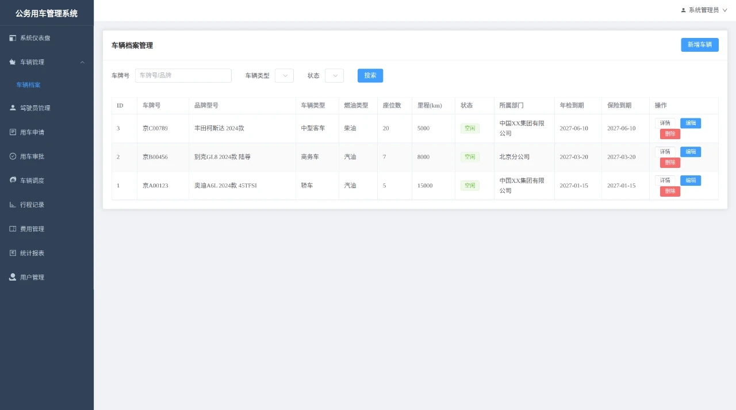Click the 用车申请 form icon
Image resolution: width=736 pixels, height=410 pixels.
point(13,132)
